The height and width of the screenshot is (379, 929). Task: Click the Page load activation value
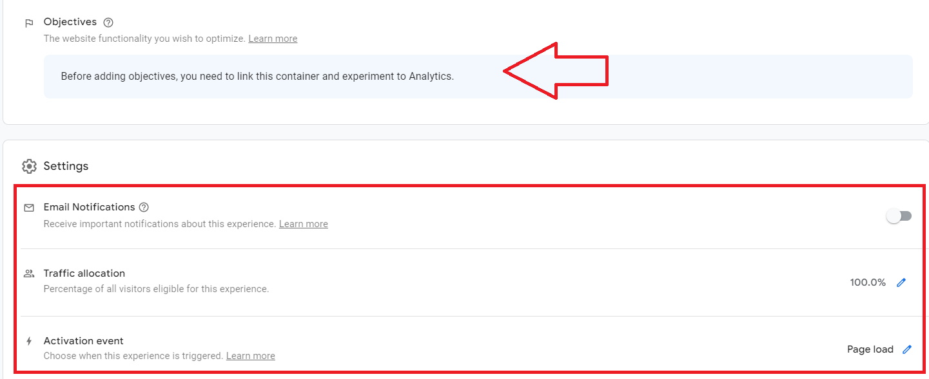pyautogui.click(x=870, y=349)
